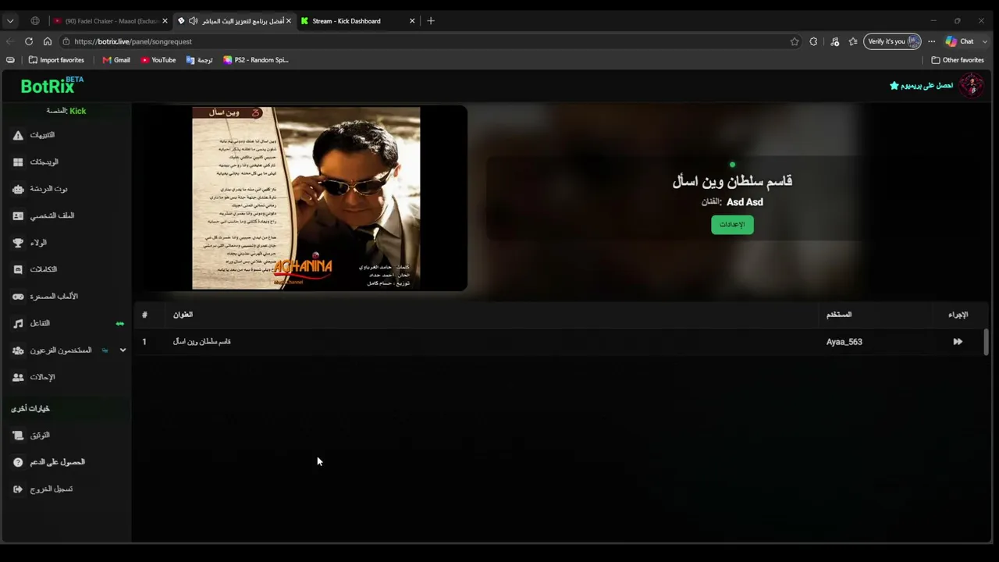This screenshot has width=999, height=562.
Task: Open a new browser tab
Action: tap(431, 21)
